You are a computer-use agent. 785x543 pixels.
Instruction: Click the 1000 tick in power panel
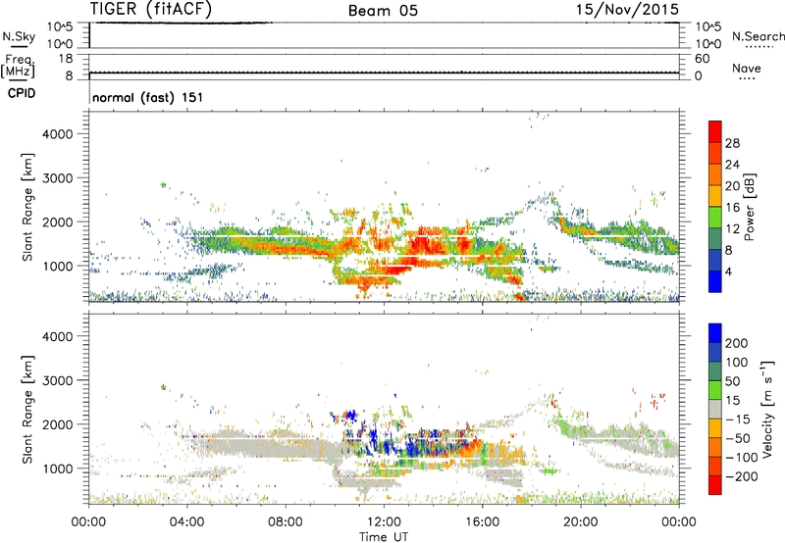[x=58, y=266]
